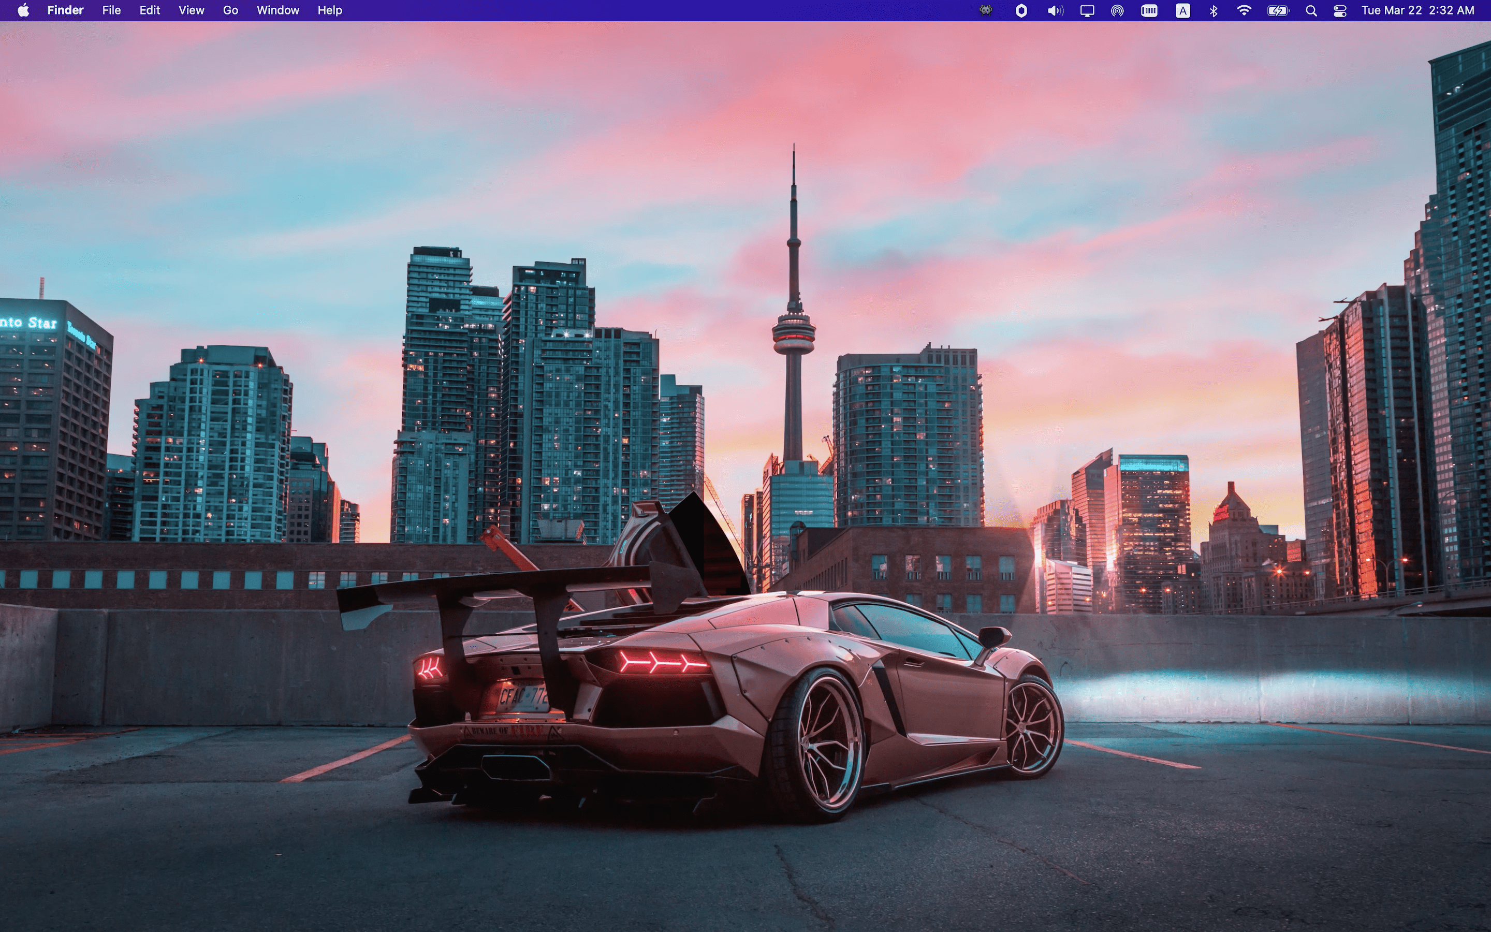Open the Bluetooth menu
This screenshot has width=1491, height=932.
(x=1213, y=10)
